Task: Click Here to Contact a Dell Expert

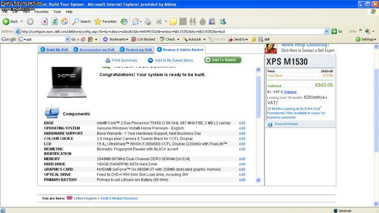Action: click(x=307, y=51)
